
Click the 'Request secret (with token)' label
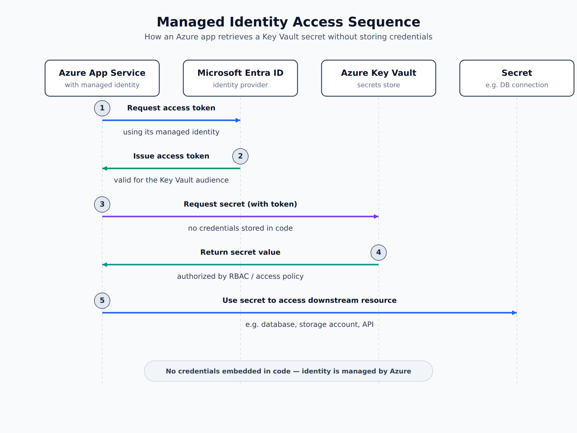(x=240, y=204)
